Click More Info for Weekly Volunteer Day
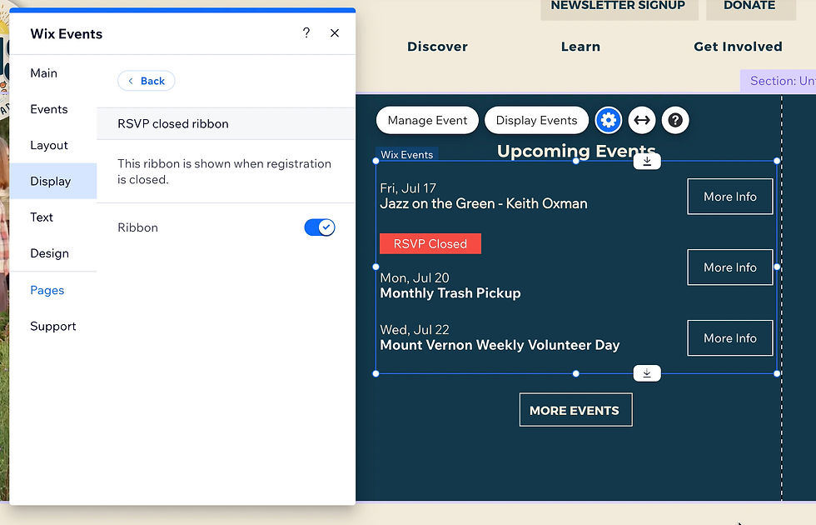The height and width of the screenshot is (525, 816). click(730, 338)
